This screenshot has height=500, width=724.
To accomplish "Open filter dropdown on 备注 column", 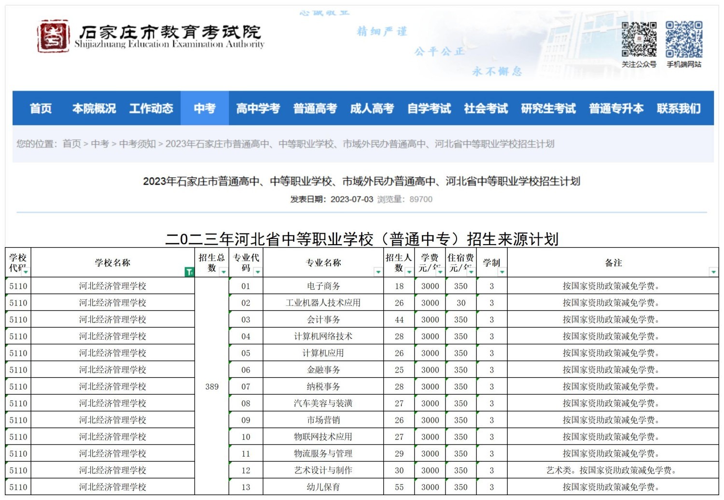I will [713, 271].
